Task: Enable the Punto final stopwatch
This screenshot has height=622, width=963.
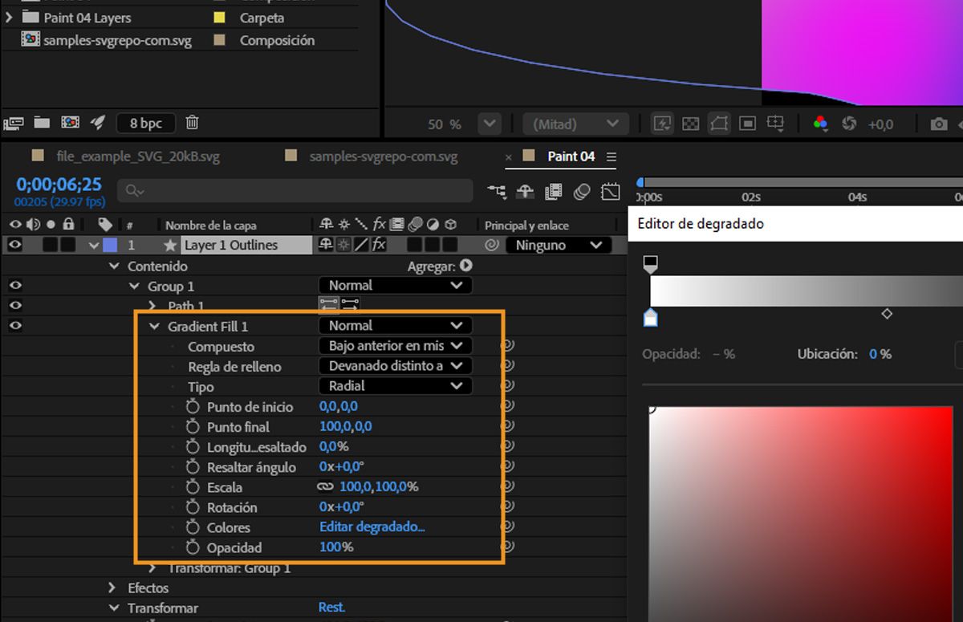Action: 193,426
